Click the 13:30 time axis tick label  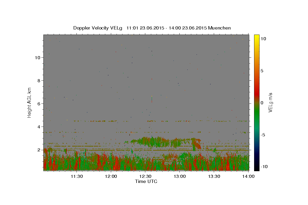[x=214, y=176]
